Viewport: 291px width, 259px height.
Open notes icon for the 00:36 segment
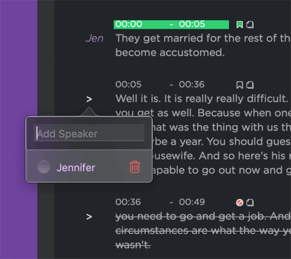pos(250,203)
